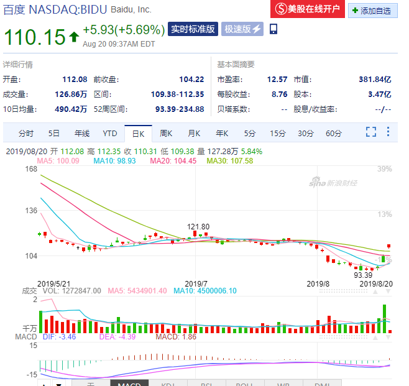The height and width of the screenshot is (386, 409).
Task: Open the three-dot chart options menu
Action: point(388,132)
